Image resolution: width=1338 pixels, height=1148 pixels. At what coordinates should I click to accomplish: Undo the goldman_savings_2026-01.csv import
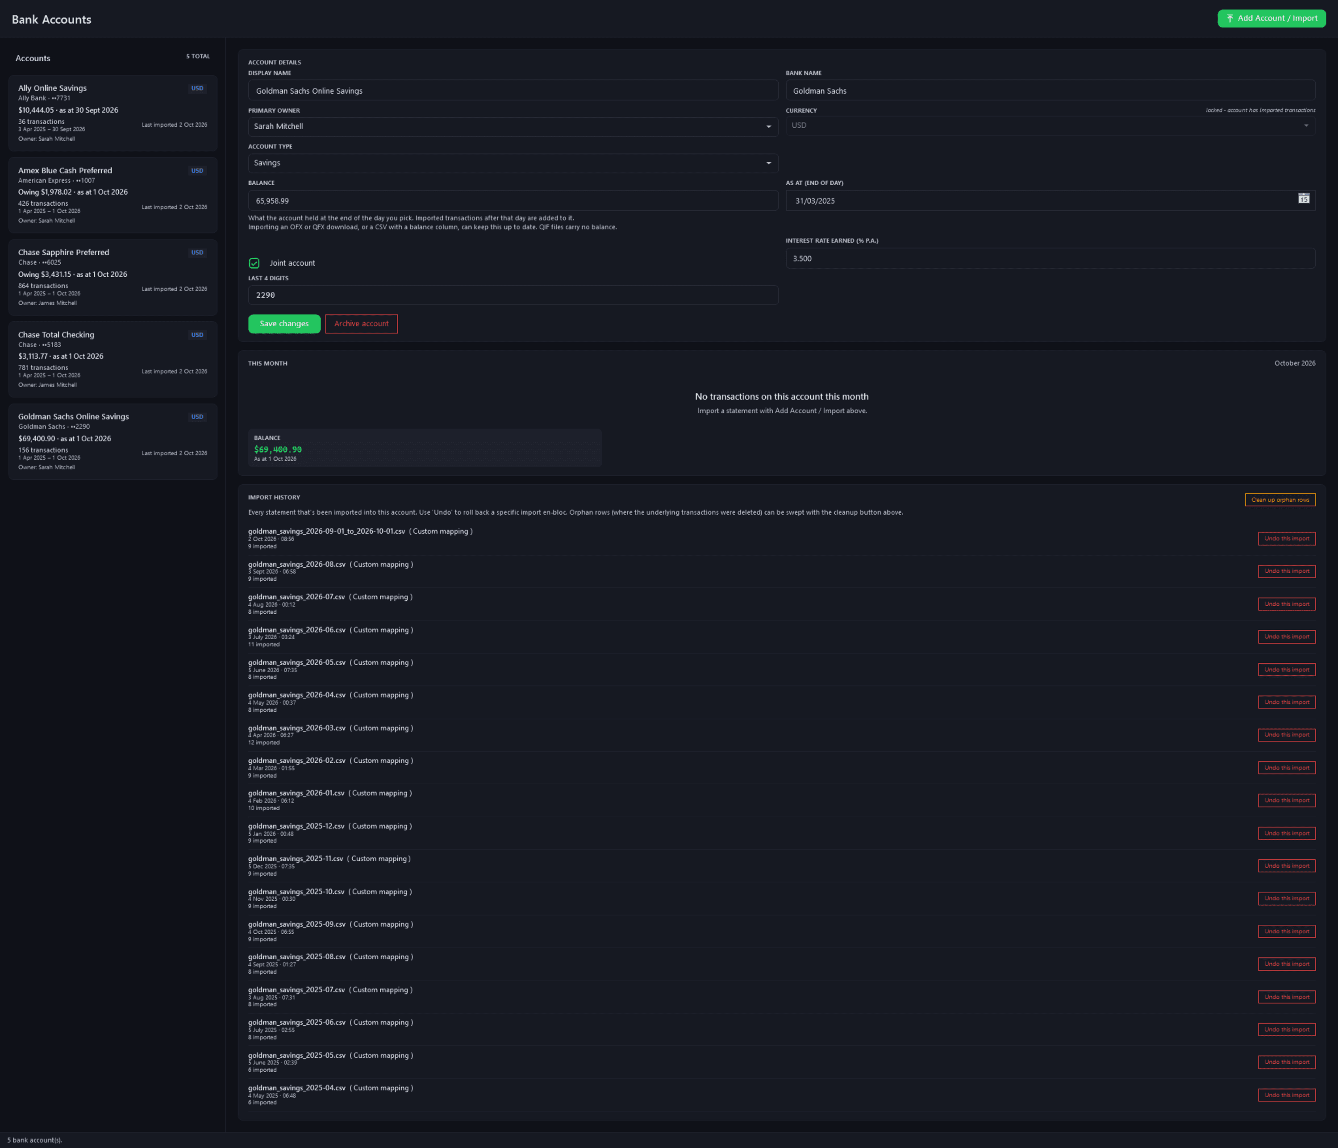(1286, 801)
